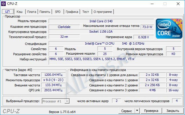Click the Семейство value 6
Image resolution: width=185 pixels, height=115 pixels.
point(56,49)
